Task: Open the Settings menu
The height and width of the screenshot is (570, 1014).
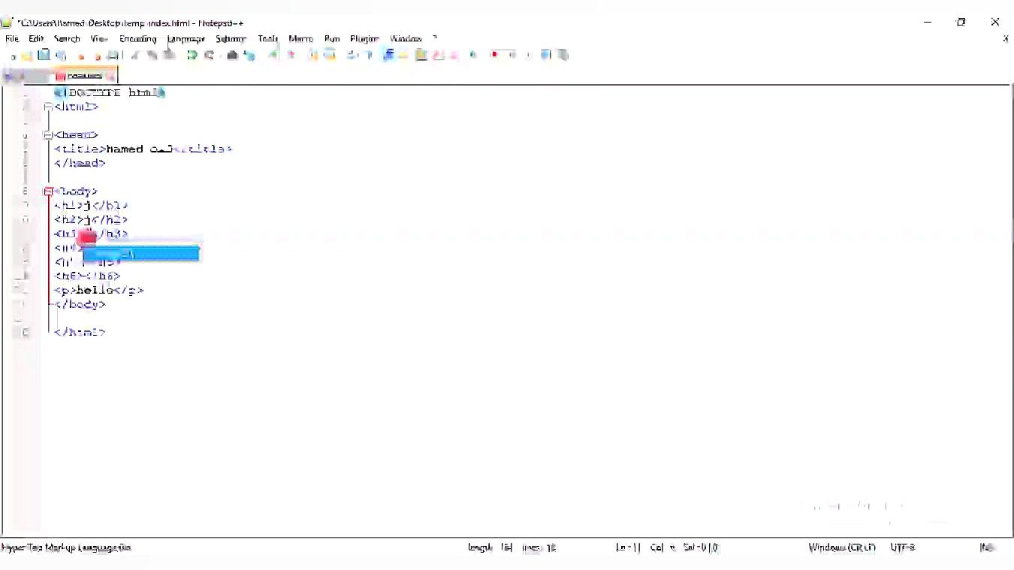Action: coord(231,39)
